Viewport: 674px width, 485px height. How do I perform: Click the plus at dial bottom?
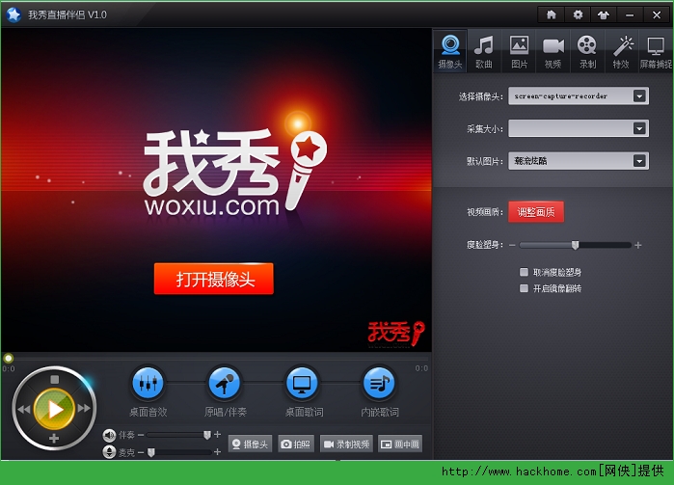coord(54,439)
